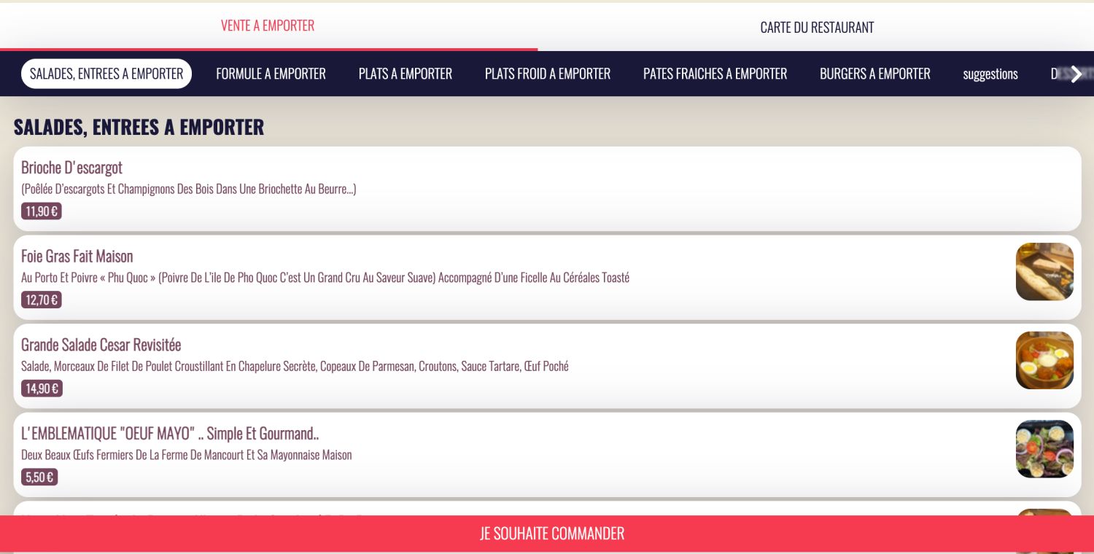Open the suggestions category

(x=990, y=74)
